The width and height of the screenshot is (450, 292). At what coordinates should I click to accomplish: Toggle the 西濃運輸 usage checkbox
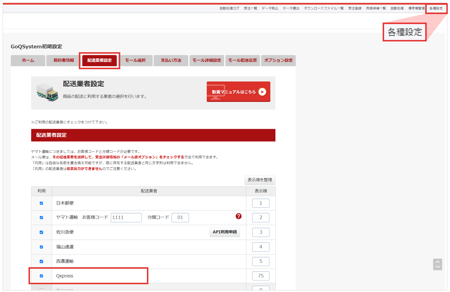pyautogui.click(x=41, y=261)
